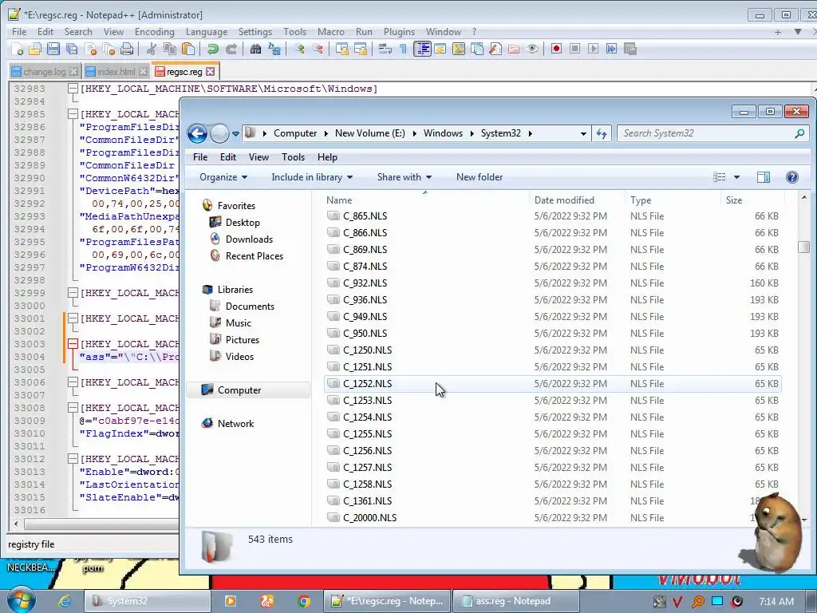Switch to the change.log tab
This screenshot has width=817, height=613.
pyautogui.click(x=45, y=72)
